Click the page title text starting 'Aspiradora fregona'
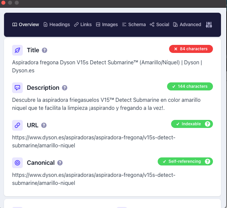The height and width of the screenshot is (208, 227). click(x=107, y=66)
